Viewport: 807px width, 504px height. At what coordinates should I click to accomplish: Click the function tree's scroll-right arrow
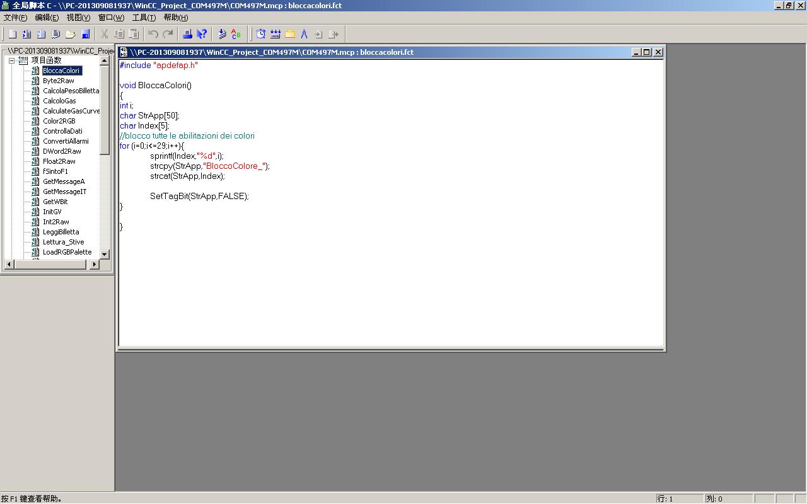(95, 265)
